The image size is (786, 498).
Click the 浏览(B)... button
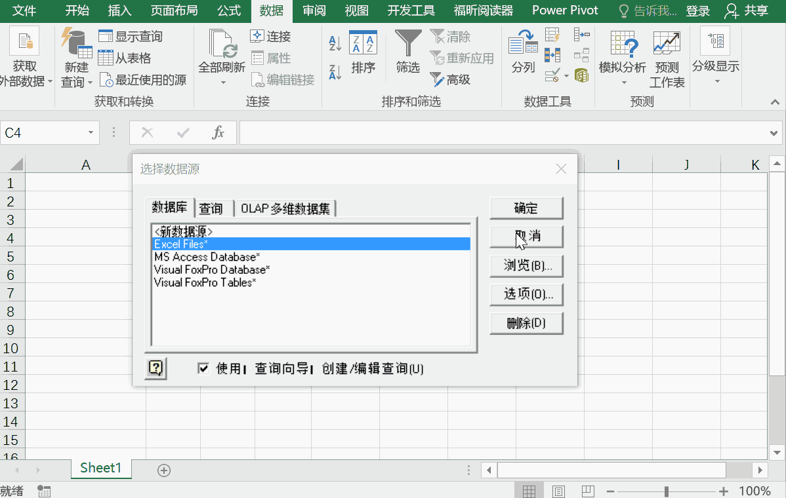pos(526,265)
